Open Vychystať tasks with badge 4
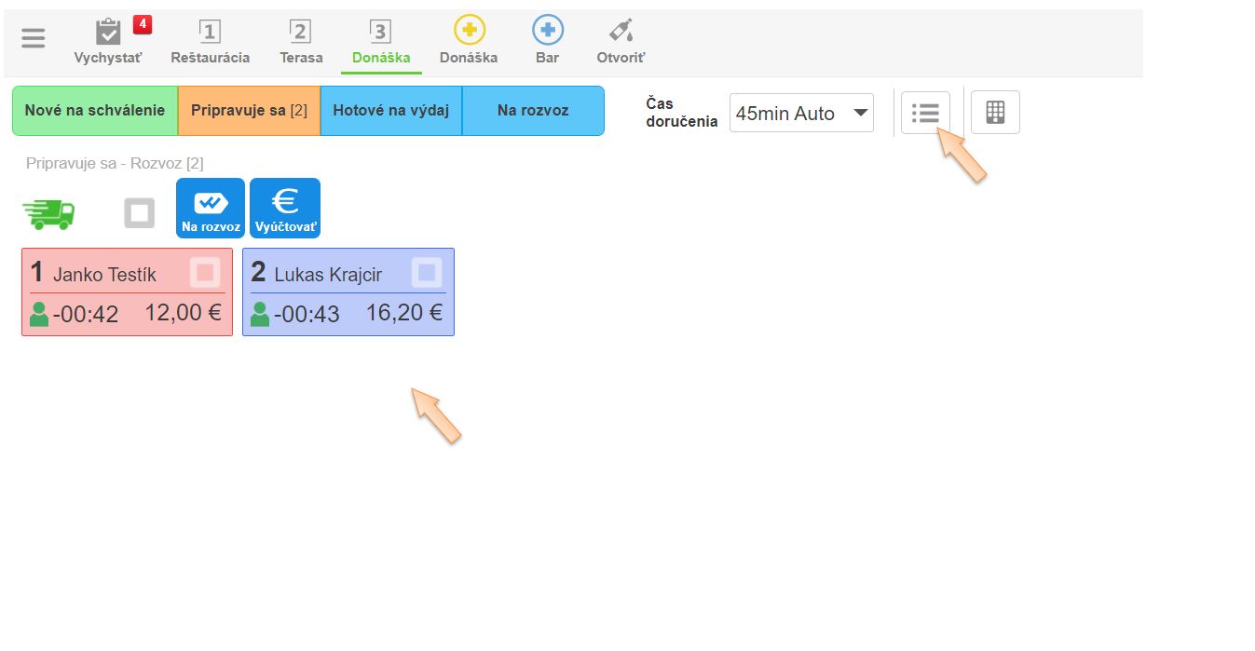The width and height of the screenshot is (1255, 651). (109, 42)
